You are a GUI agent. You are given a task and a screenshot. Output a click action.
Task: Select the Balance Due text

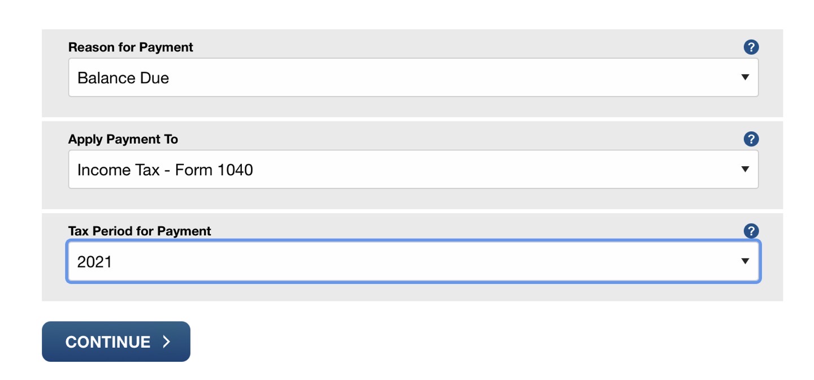pos(123,78)
